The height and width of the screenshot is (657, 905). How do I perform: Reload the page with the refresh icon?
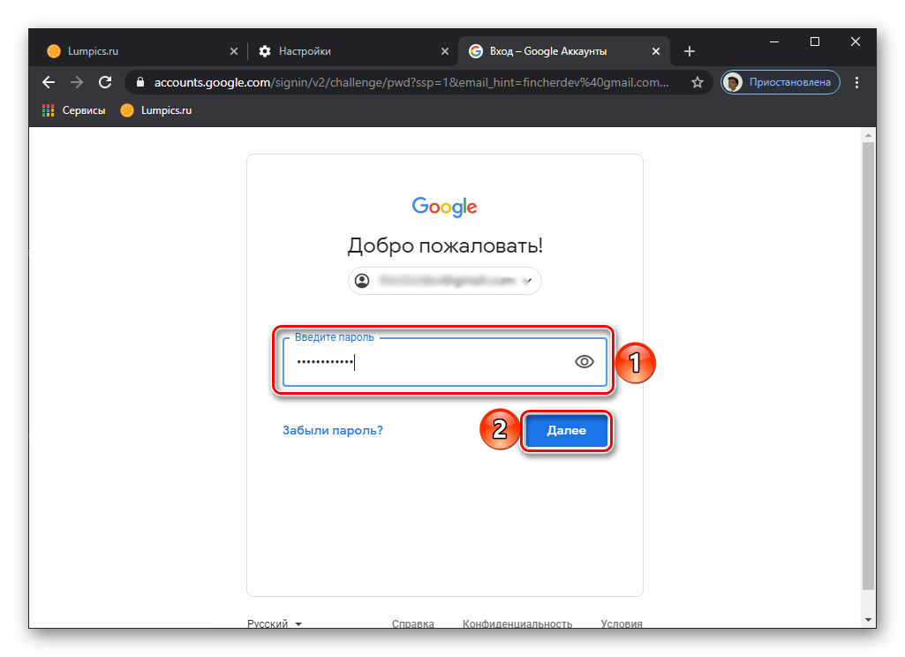105,82
